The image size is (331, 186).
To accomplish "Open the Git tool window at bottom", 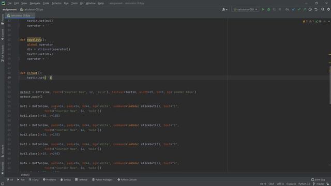I will 10,180.
